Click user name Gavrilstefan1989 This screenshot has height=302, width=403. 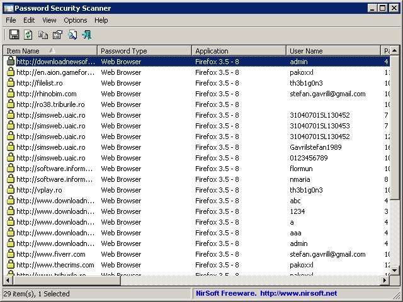(315, 147)
